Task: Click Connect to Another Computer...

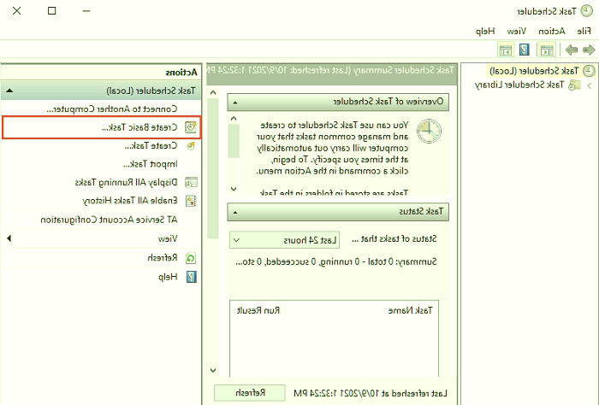Action: [x=112, y=109]
